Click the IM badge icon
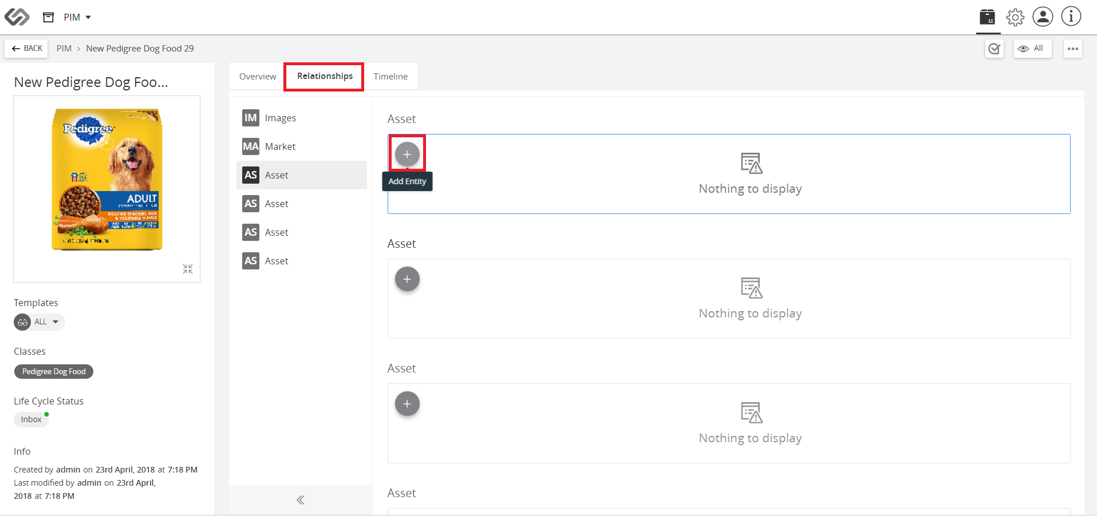 [251, 118]
